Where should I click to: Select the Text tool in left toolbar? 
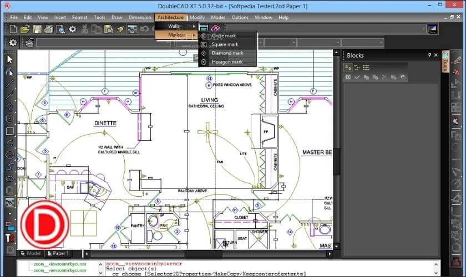[10, 238]
